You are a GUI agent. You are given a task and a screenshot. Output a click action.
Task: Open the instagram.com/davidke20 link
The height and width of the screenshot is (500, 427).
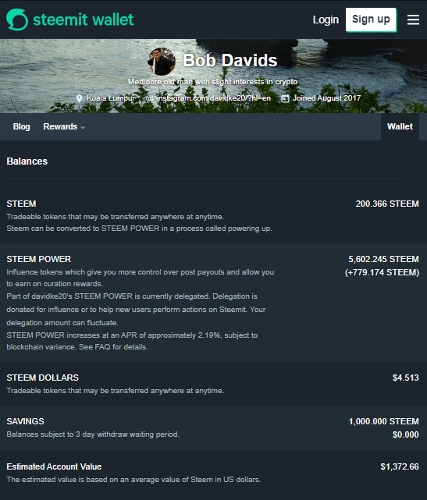pos(214,98)
